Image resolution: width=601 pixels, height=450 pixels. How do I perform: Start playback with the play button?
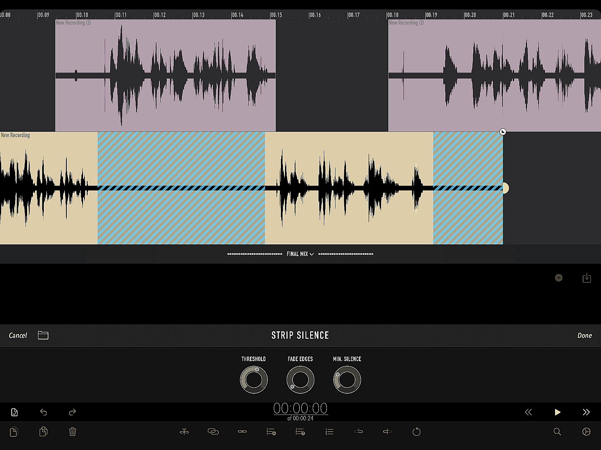558,412
